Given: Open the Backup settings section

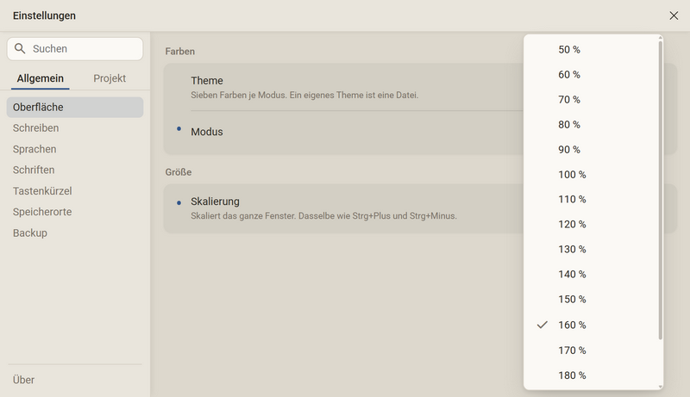Looking at the screenshot, I should (75, 233).
